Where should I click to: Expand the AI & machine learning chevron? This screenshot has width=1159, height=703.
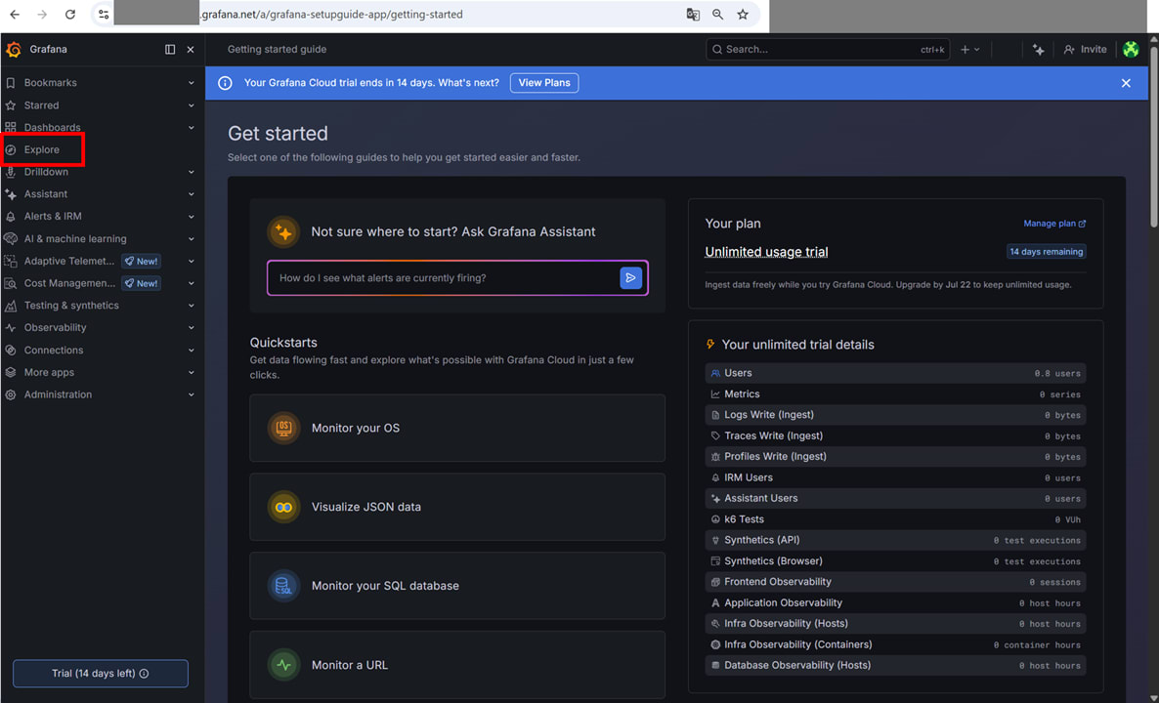pos(192,238)
